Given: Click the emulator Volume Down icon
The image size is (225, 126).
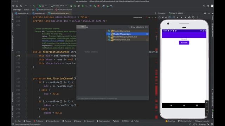Looking at the screenshot, I should (166, 17).
